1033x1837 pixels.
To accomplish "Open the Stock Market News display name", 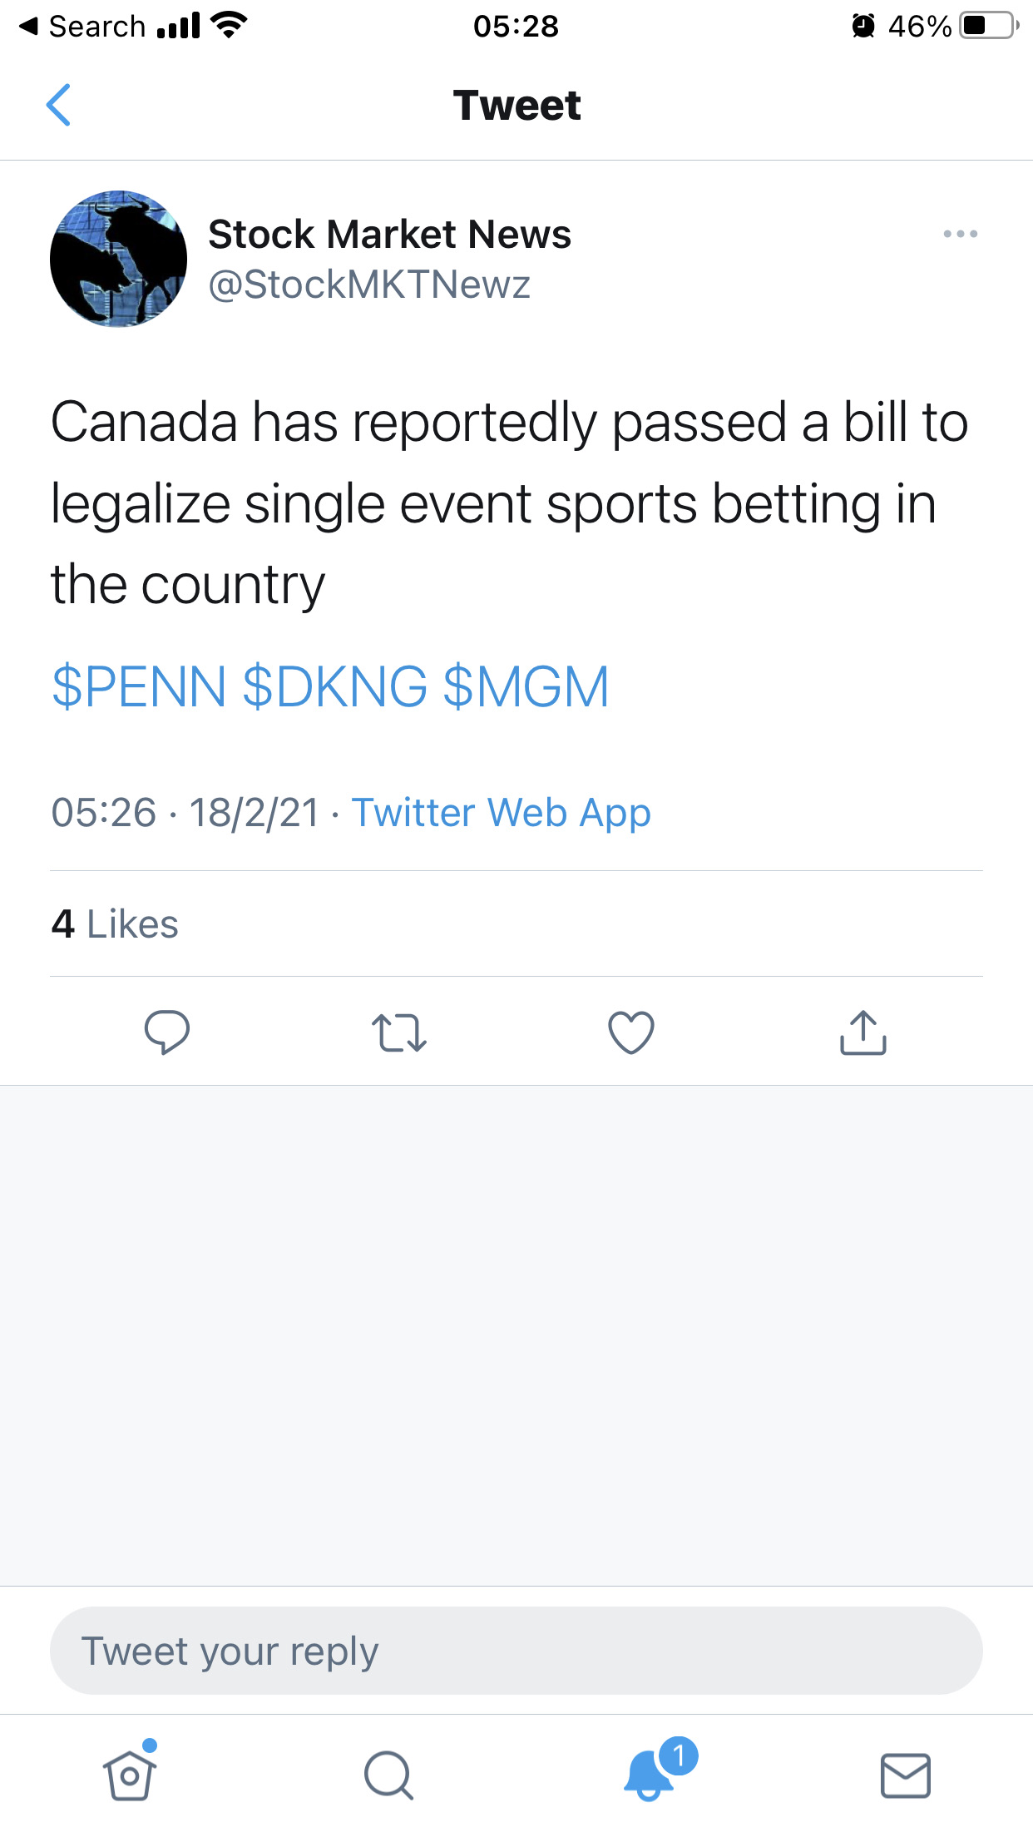I will click(389, 235).
